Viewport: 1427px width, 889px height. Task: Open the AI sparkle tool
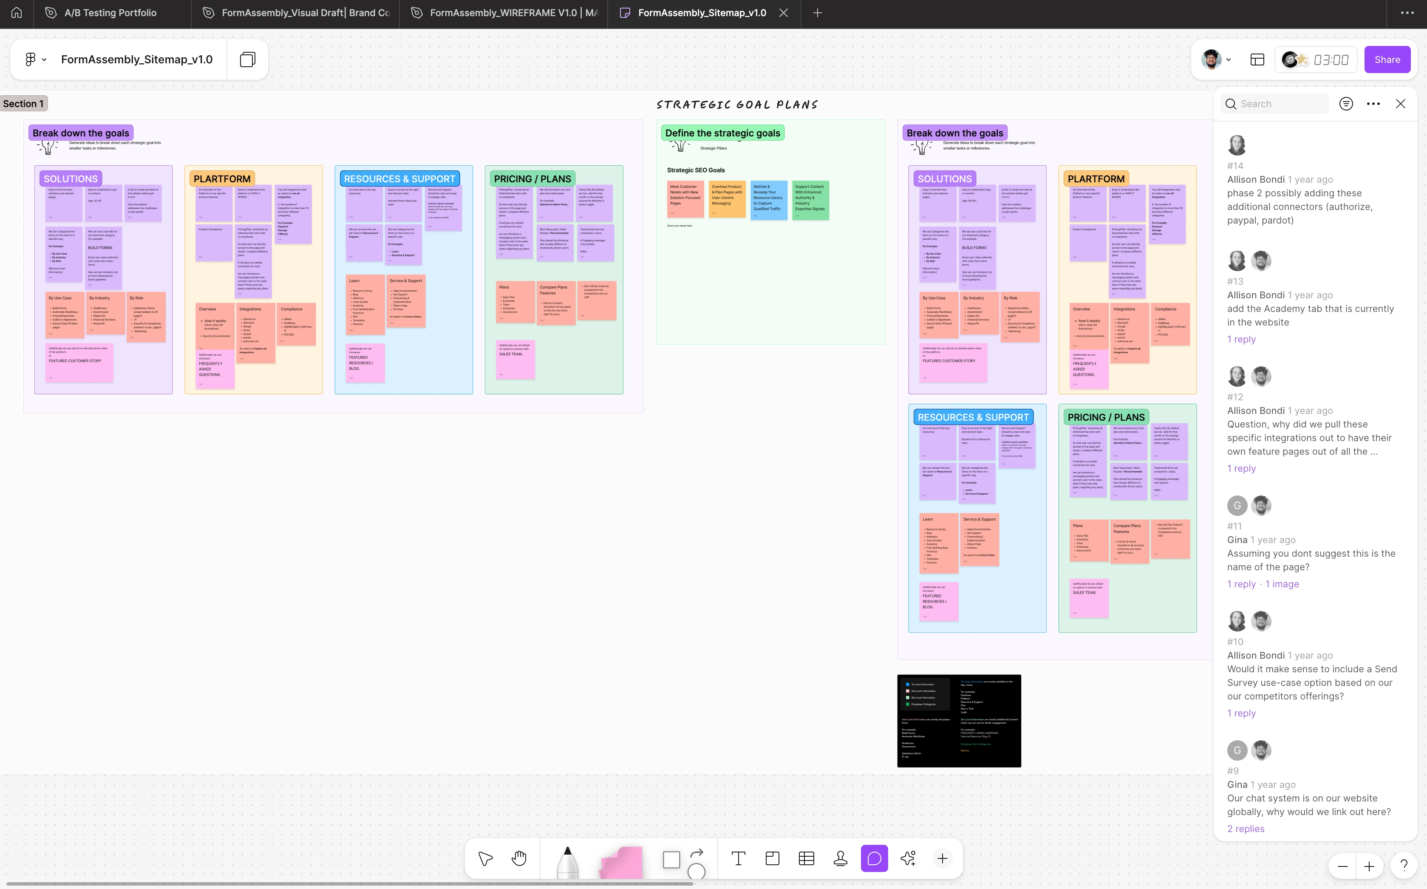pyautogui.click(x=909, y=858)
